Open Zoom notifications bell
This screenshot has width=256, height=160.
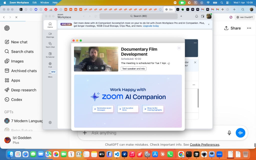click(196, 16)
